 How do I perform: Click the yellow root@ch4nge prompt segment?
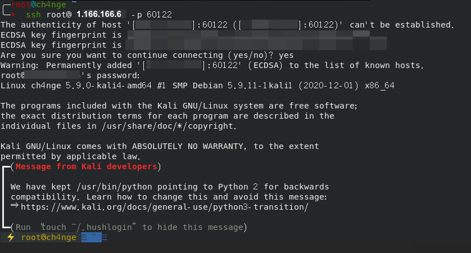(49, 238)
